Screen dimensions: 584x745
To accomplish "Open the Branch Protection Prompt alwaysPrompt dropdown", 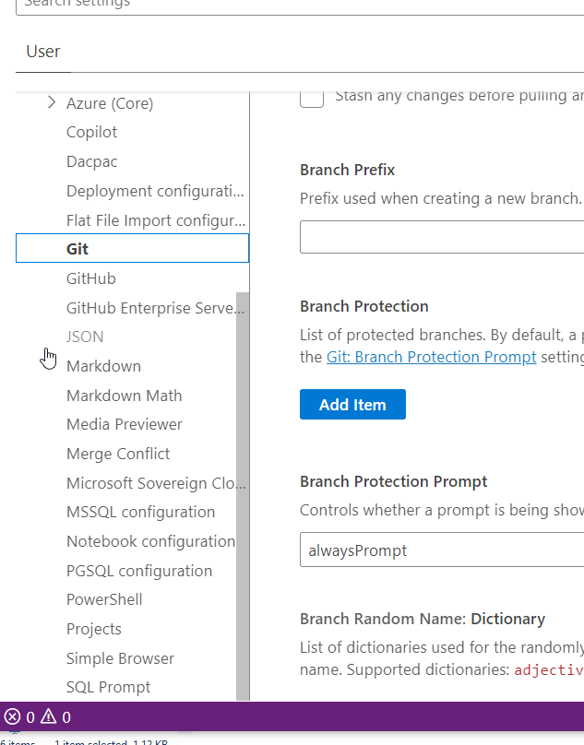I will click(443, 550).
